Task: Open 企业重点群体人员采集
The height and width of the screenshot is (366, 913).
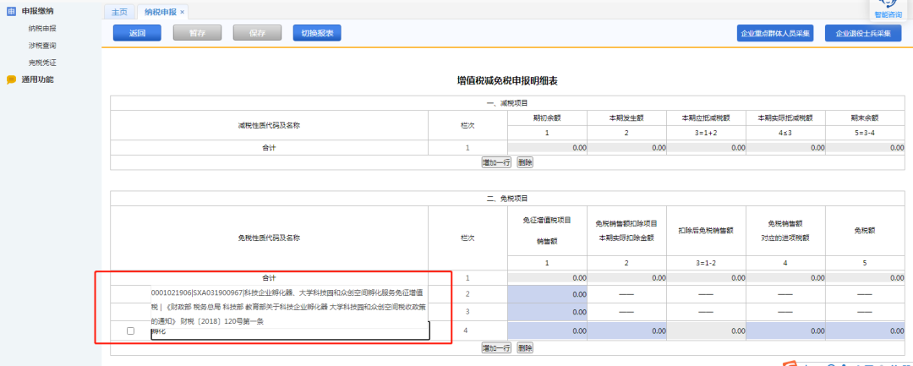Action: point(775,33)
